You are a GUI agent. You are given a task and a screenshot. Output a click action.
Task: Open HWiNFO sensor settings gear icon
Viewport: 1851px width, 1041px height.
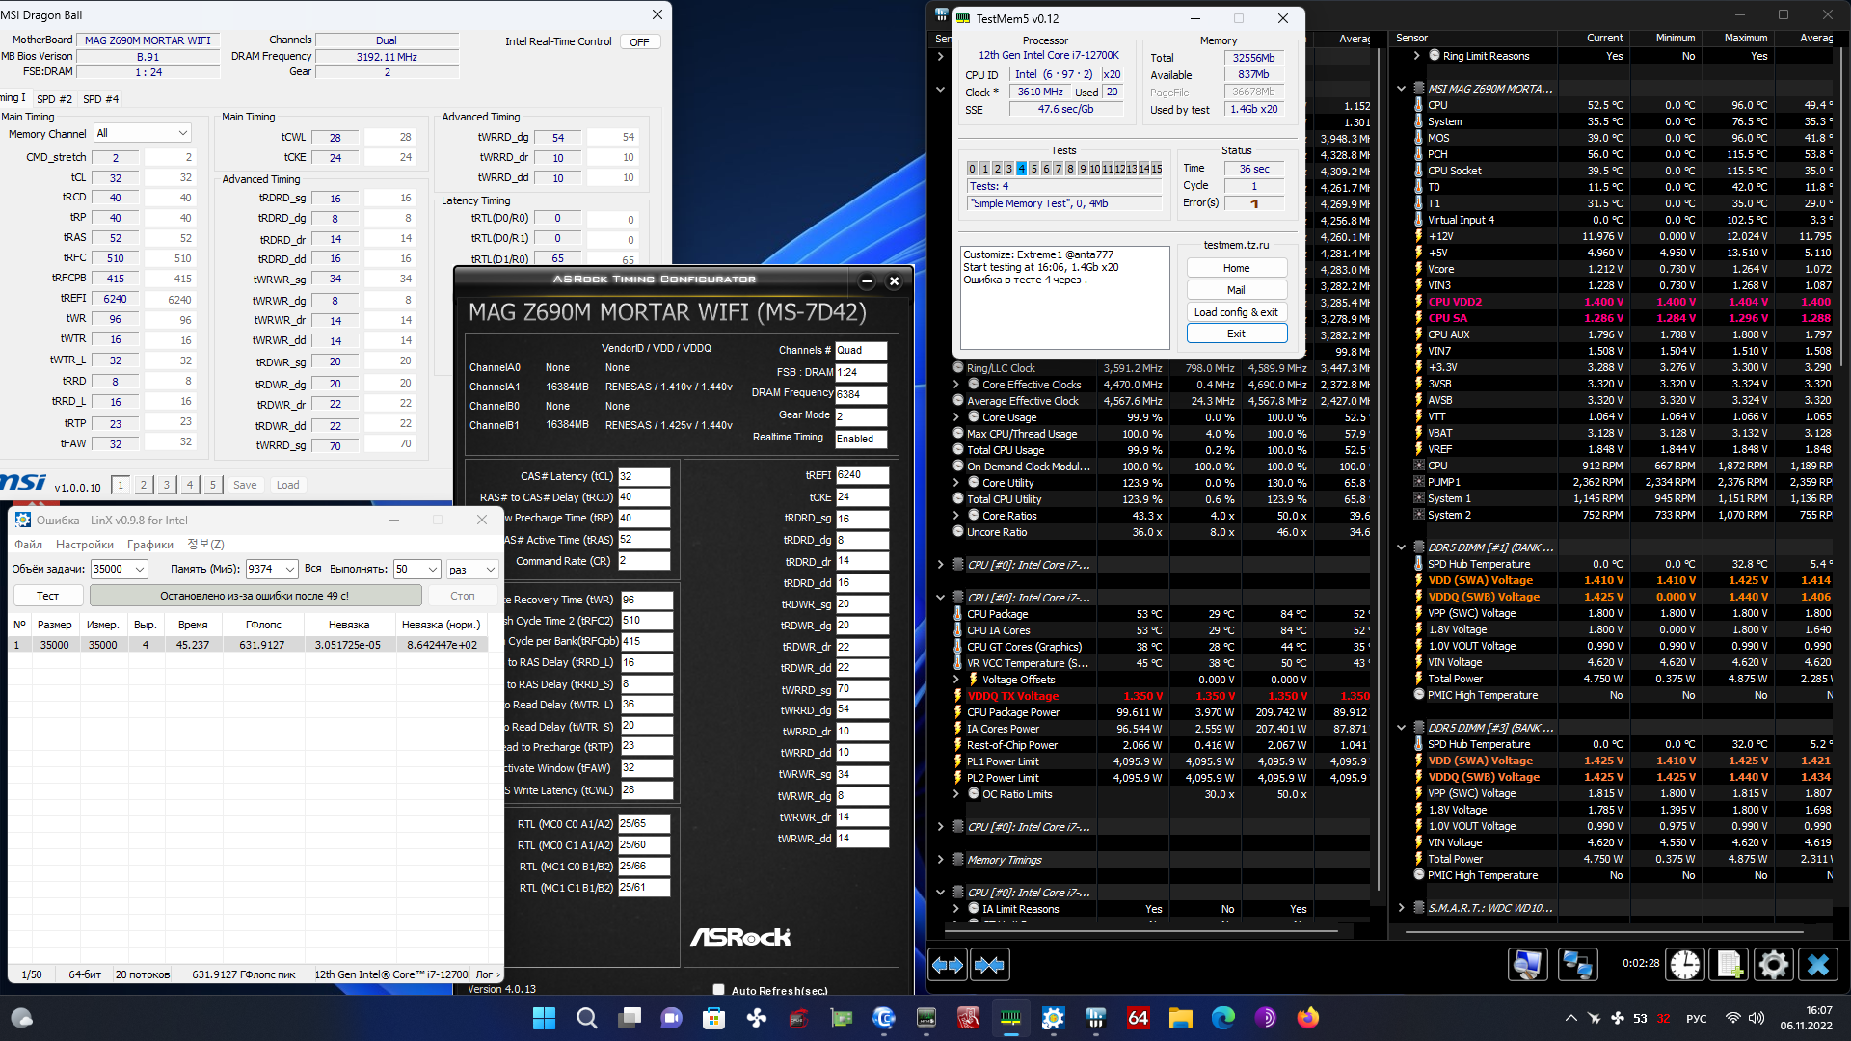coord(1773,965)
